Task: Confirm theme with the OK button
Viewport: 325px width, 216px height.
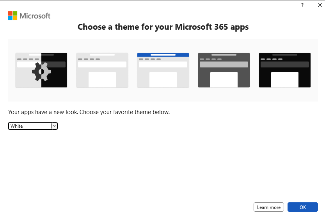Action: (303, 207)
